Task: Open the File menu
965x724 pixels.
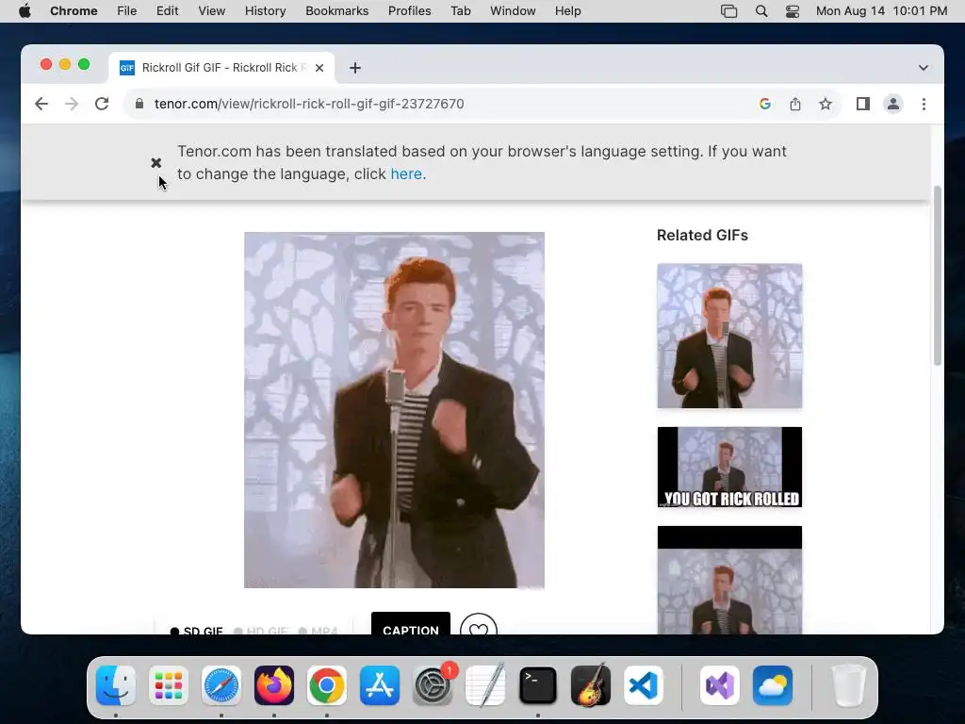Action: point(127,11)
